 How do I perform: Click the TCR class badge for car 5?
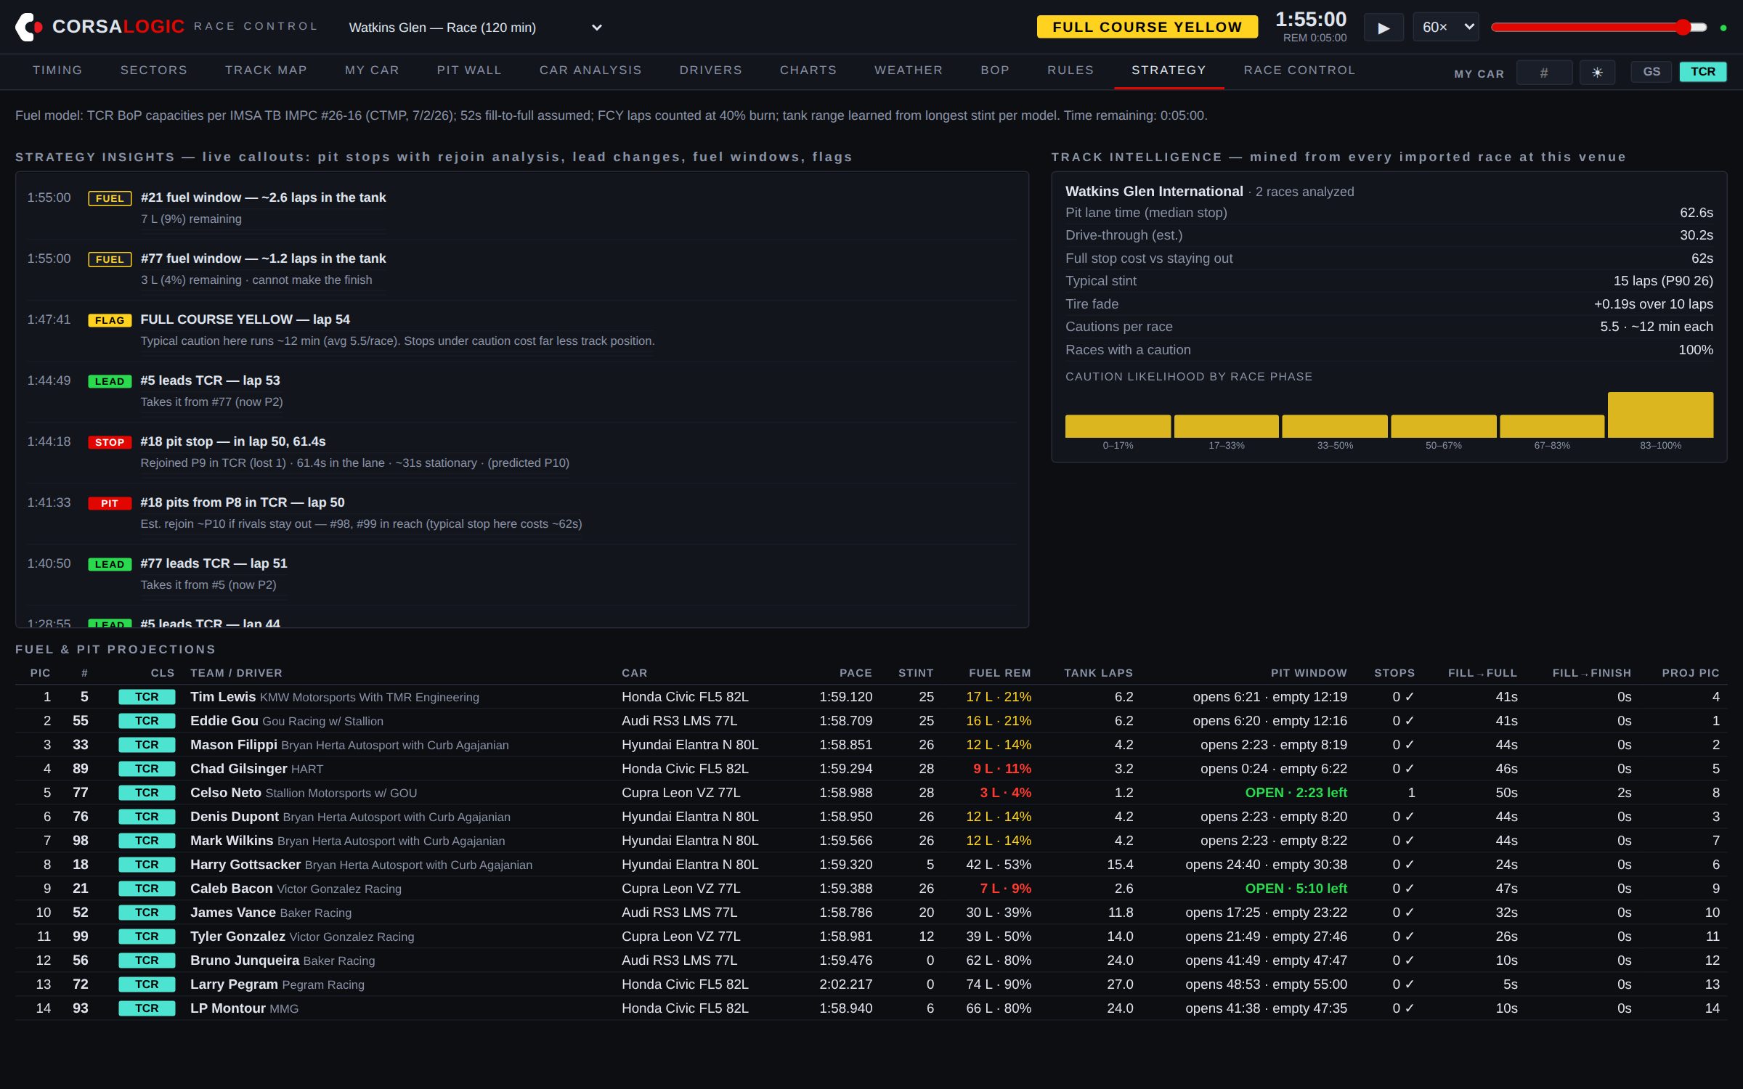147,697
